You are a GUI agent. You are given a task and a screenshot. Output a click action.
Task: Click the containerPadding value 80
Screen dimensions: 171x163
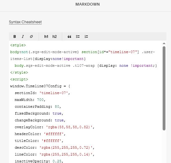coord(57,106)
